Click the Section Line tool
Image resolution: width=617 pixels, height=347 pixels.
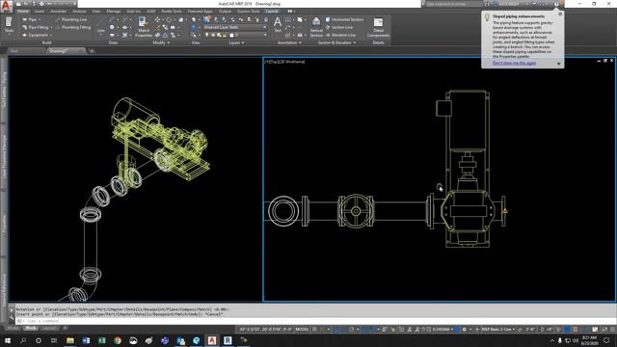pyautogui.click(x=338, y=27)
